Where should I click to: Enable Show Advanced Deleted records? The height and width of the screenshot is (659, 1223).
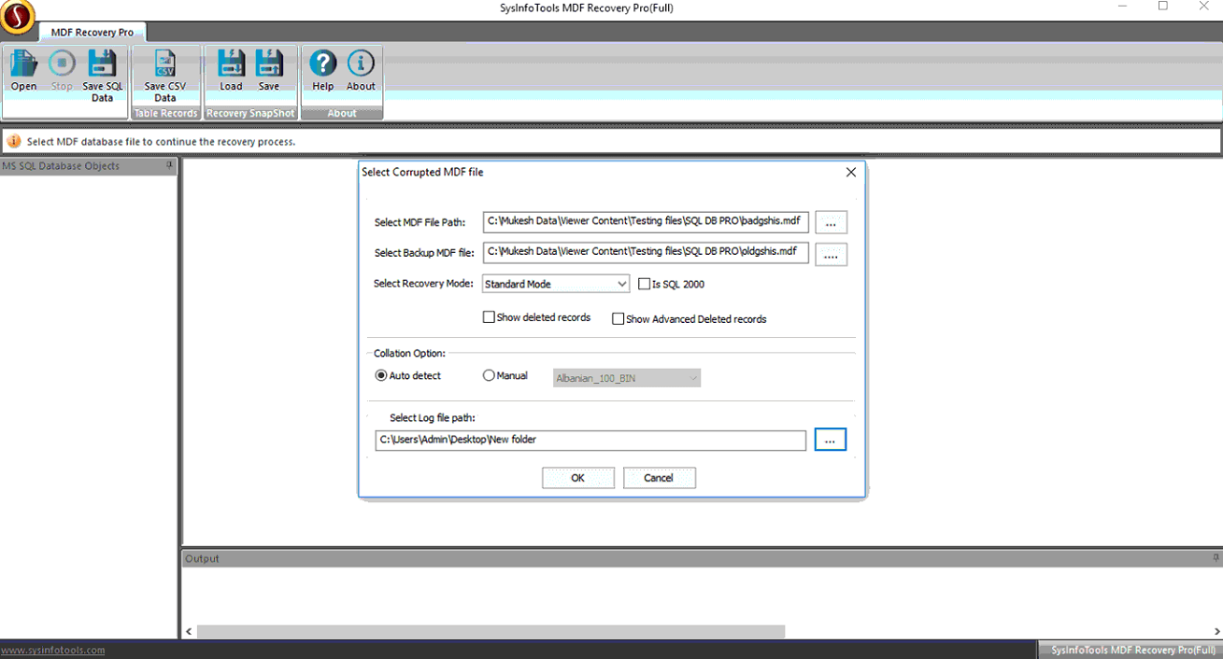click(618, 319)
